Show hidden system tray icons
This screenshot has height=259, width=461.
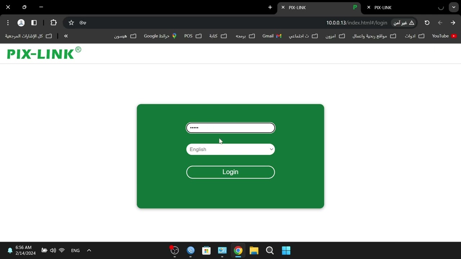tap(89, 250)
